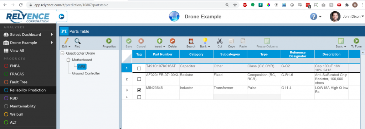This screenshot has height=129, width=365.
Task: Click the browser zoom magnifier icon
Action: 227,5
